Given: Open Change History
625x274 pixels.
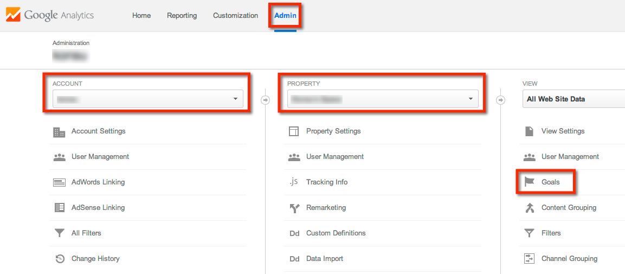Looking at the screenshot, I should [x=95, y=258].
